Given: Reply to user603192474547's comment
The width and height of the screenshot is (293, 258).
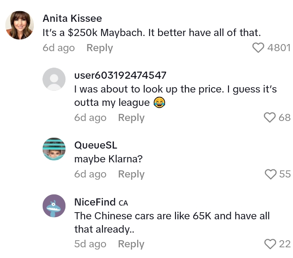Looking at the screenshot, I should pyautogui.click(x=131, y=117).
